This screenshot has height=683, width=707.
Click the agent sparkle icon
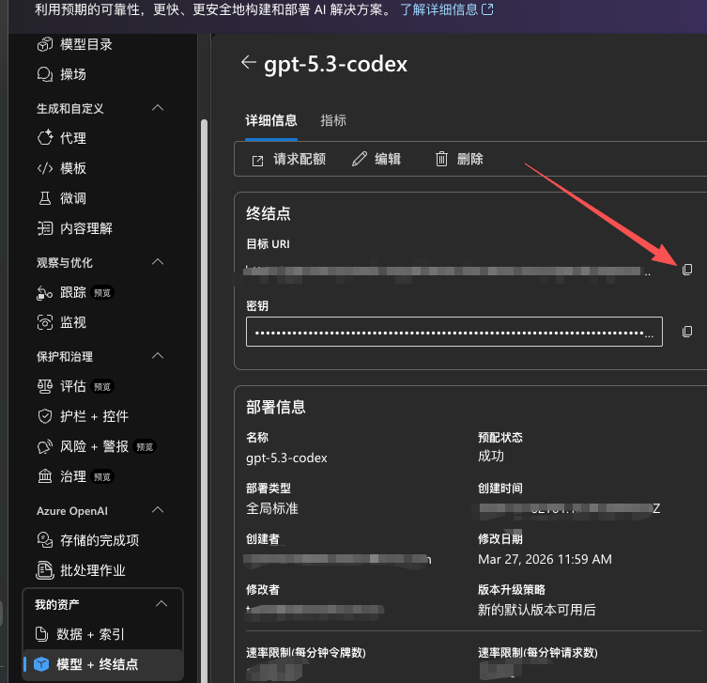45,137
